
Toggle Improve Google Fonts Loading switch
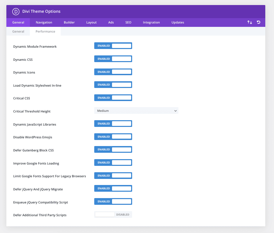click(x=113, y=163)
